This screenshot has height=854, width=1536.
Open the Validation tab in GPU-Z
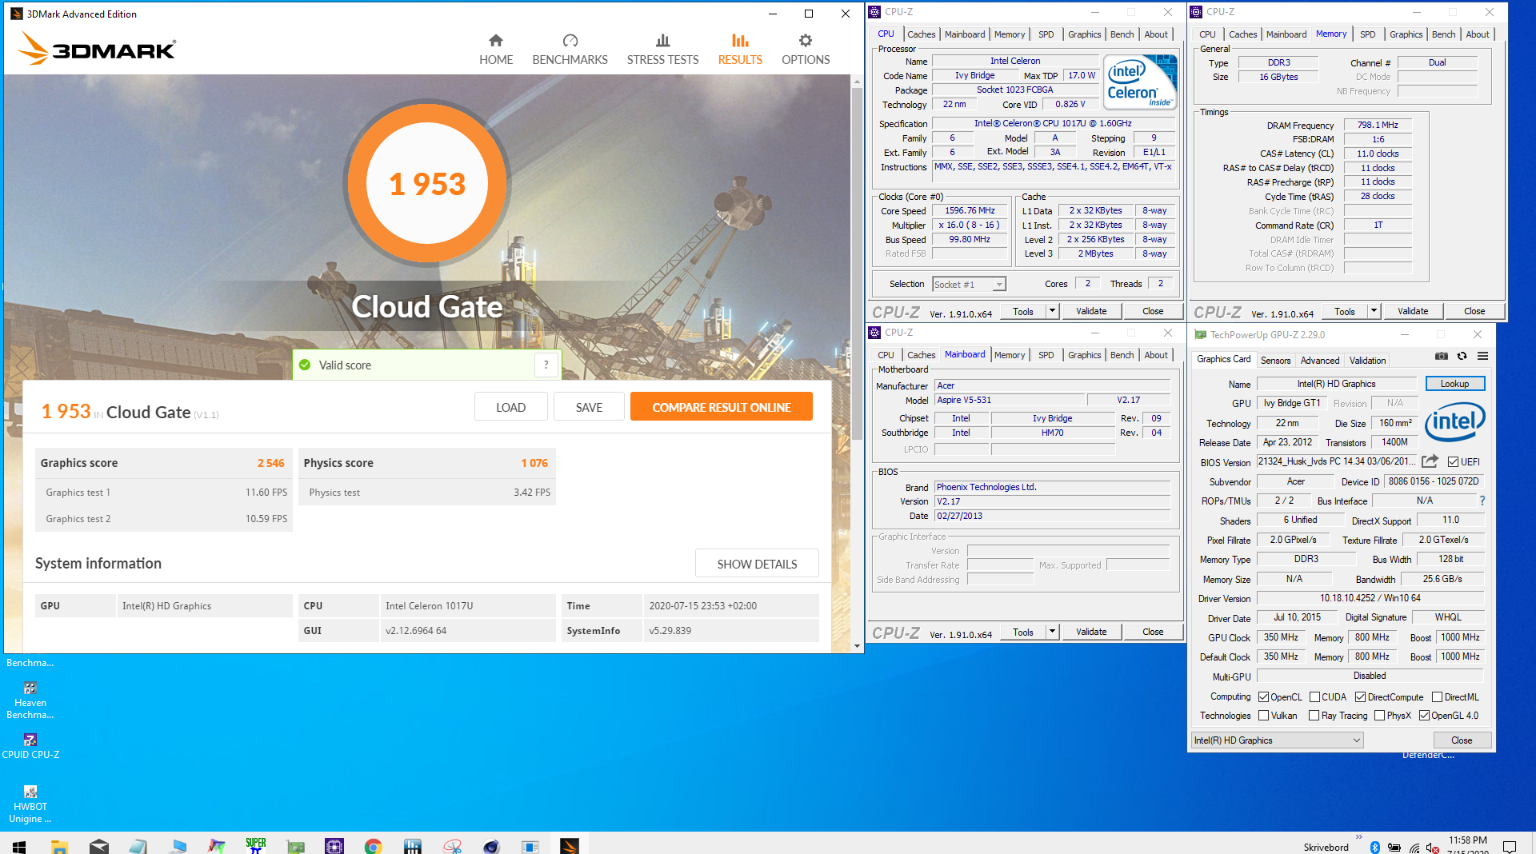point(1367,361)
